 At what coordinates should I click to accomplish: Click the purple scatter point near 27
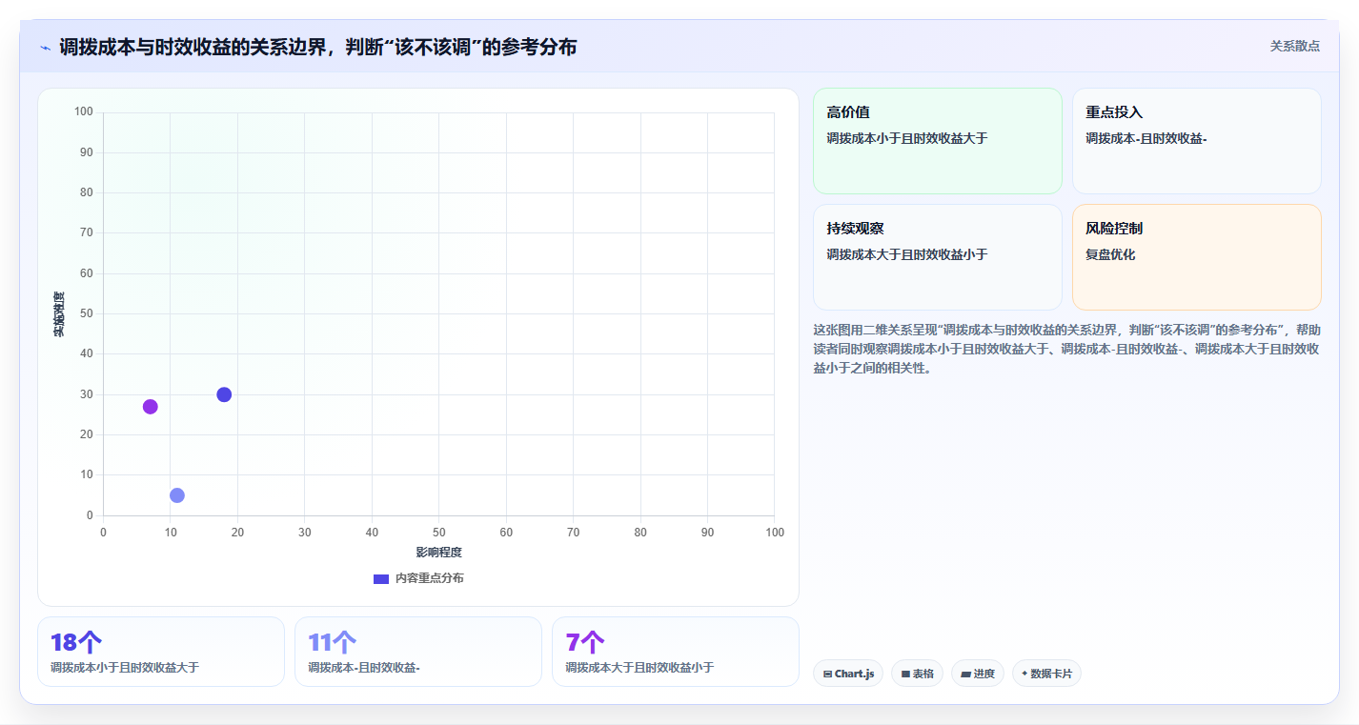point(150,407)
